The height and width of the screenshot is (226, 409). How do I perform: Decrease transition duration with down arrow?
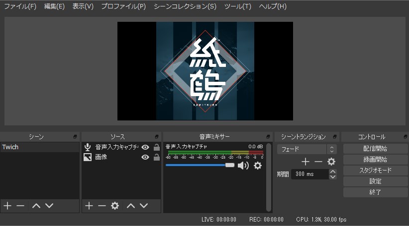[332, 177]
